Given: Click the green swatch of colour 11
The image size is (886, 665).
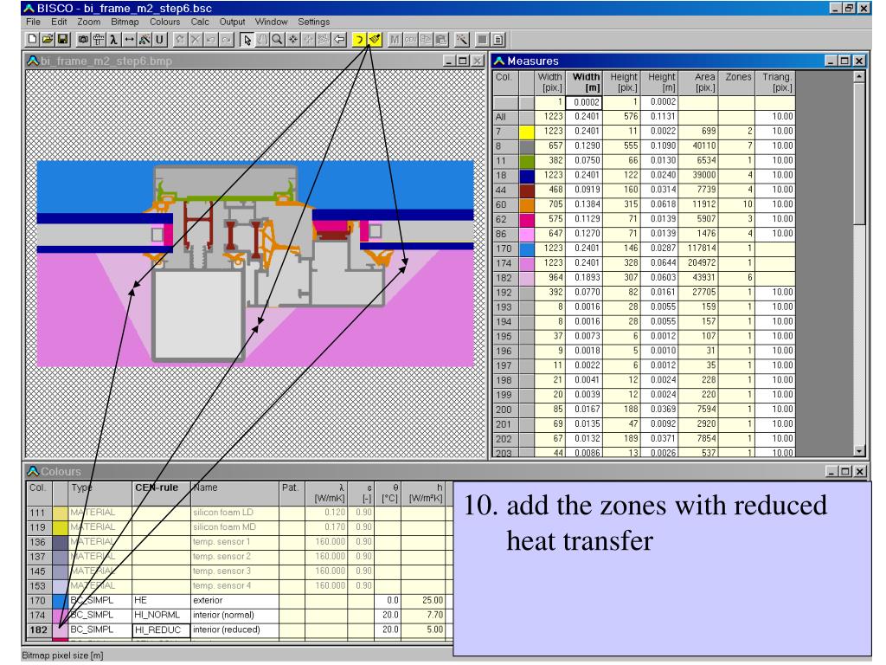Looking at the screenshot, I should [x=527, y=160].
